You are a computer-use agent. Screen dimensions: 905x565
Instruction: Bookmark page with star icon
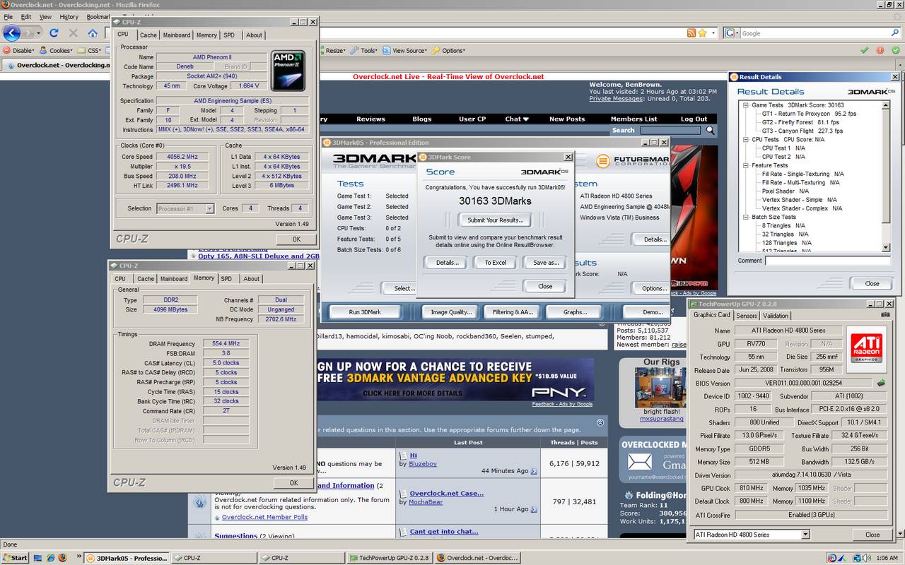click(x=703, y=33)
